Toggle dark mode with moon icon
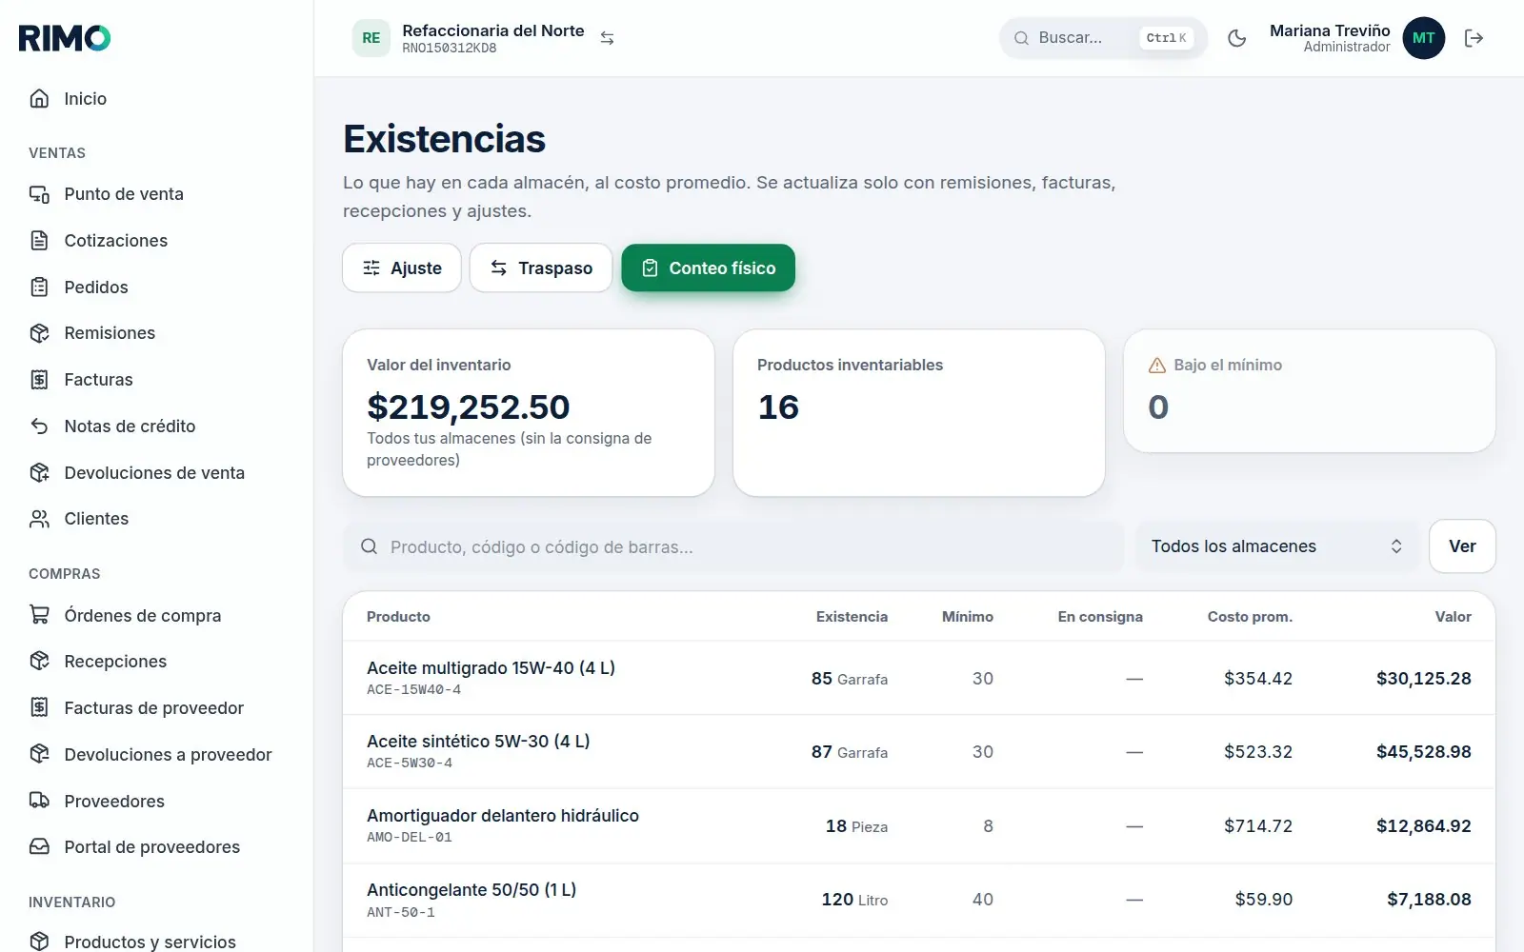Viewport: 1524px width, 952px height. [x=1237, y=38]
